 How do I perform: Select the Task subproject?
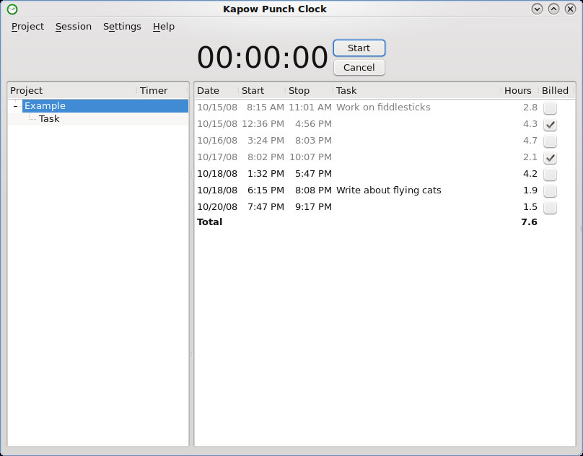(x=49, y=118)
